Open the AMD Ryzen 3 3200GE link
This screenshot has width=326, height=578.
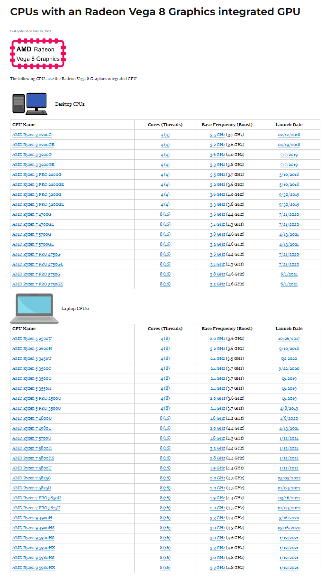tap(33, 165)
